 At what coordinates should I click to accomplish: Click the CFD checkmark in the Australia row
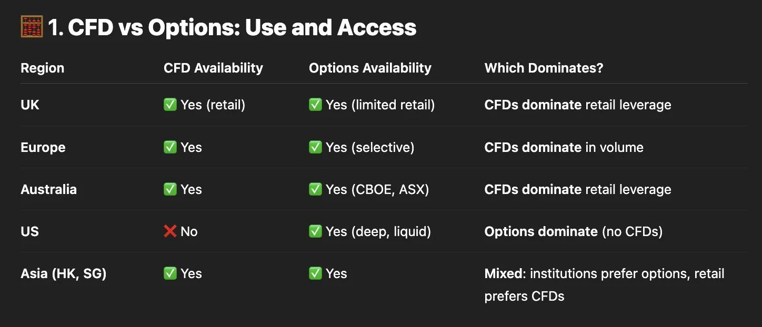pos(170,189)
